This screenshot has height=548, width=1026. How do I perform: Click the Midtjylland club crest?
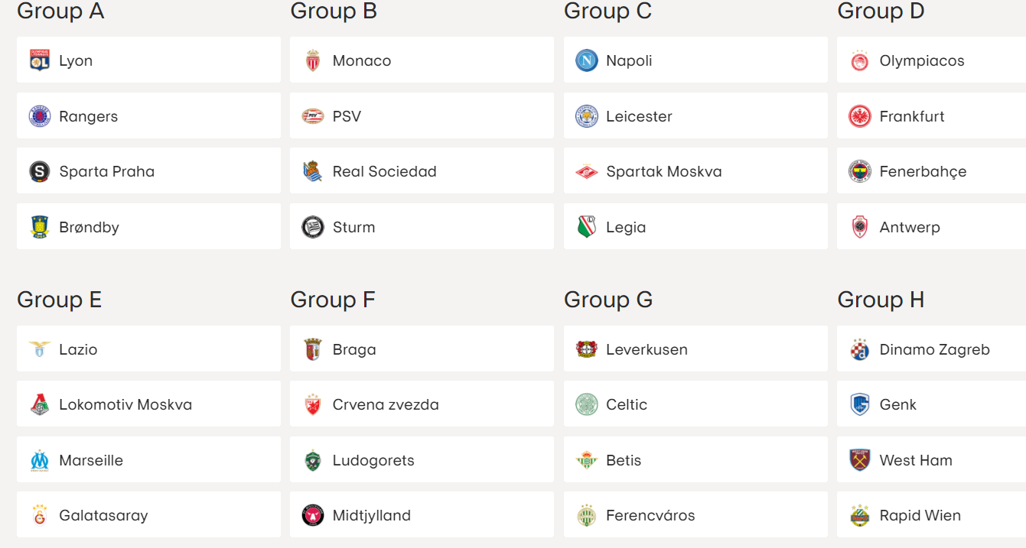tap(313, 515)
